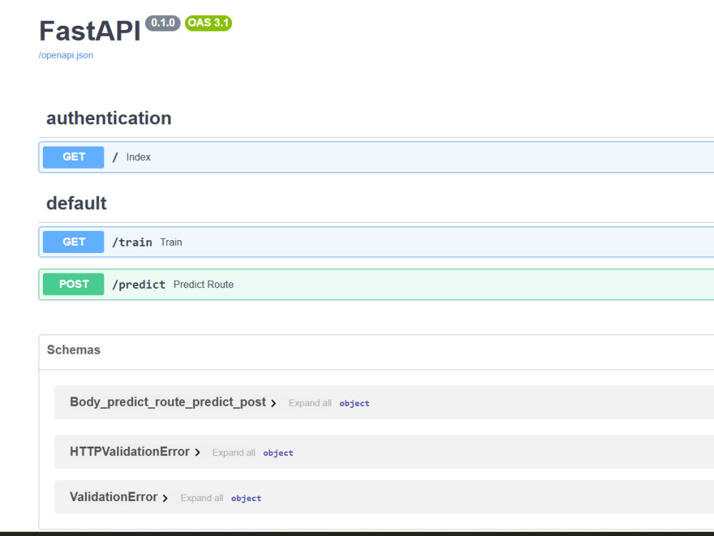Viewport: 714px width, 536px height.
Task: Click the /predict path text
Action: tap(139, 284)
